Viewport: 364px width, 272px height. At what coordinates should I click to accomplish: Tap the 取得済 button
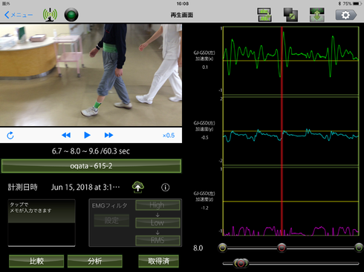coord(158,261)
